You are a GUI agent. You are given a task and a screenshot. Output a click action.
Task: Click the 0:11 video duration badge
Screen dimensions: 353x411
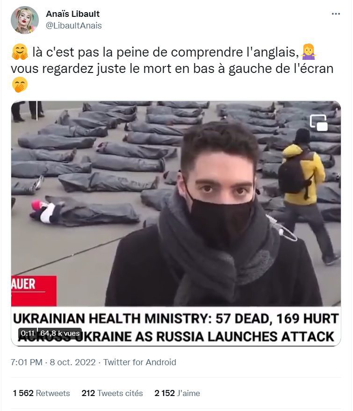pyautogui.click(x=28, y=333)
